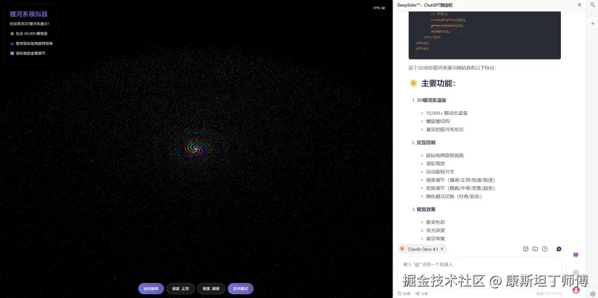Click the generateGalaxy(); code line
Image resolution: width=598 pixels, height=298 pixels.
click(x=447, y=25)
